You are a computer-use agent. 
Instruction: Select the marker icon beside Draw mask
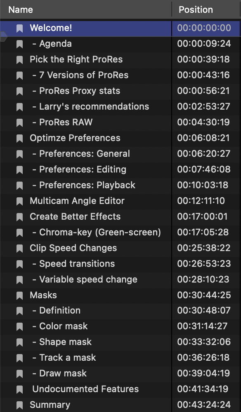coord(20,374)
